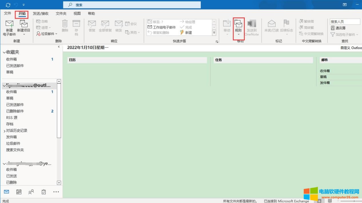Open the 新建项目 dropdown

pyautogui.click(x=24, y=28)
